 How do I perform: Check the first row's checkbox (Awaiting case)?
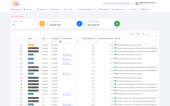(16, 45)
